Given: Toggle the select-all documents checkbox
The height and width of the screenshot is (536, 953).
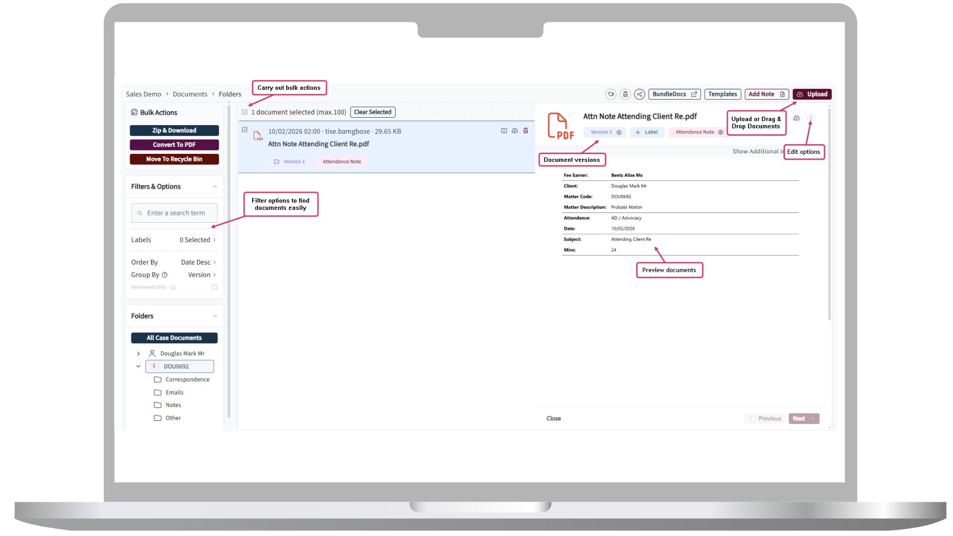Looking at the screenshot, I should point(245,112).
